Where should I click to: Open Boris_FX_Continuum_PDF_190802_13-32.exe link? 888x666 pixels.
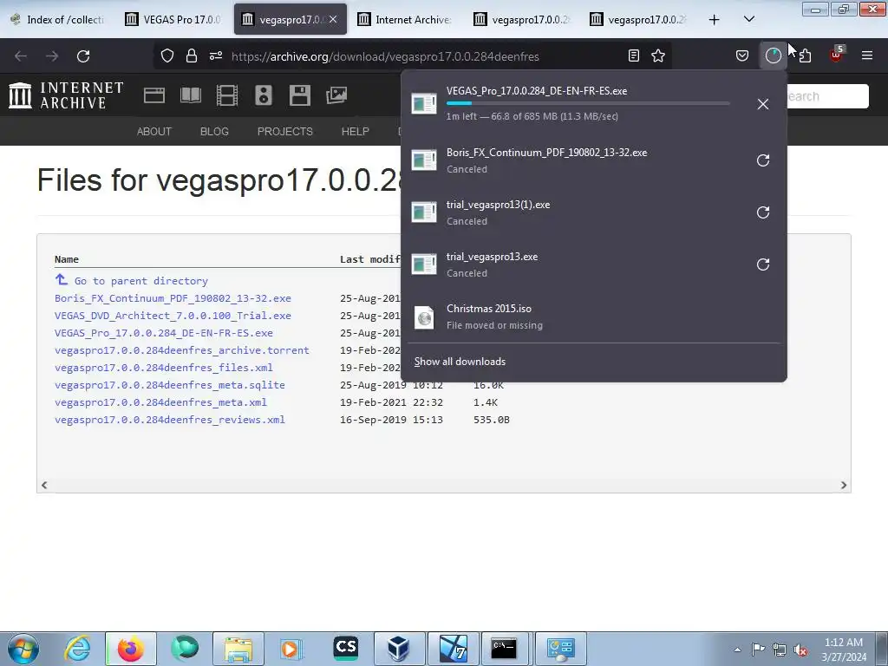tap(173, 298)
